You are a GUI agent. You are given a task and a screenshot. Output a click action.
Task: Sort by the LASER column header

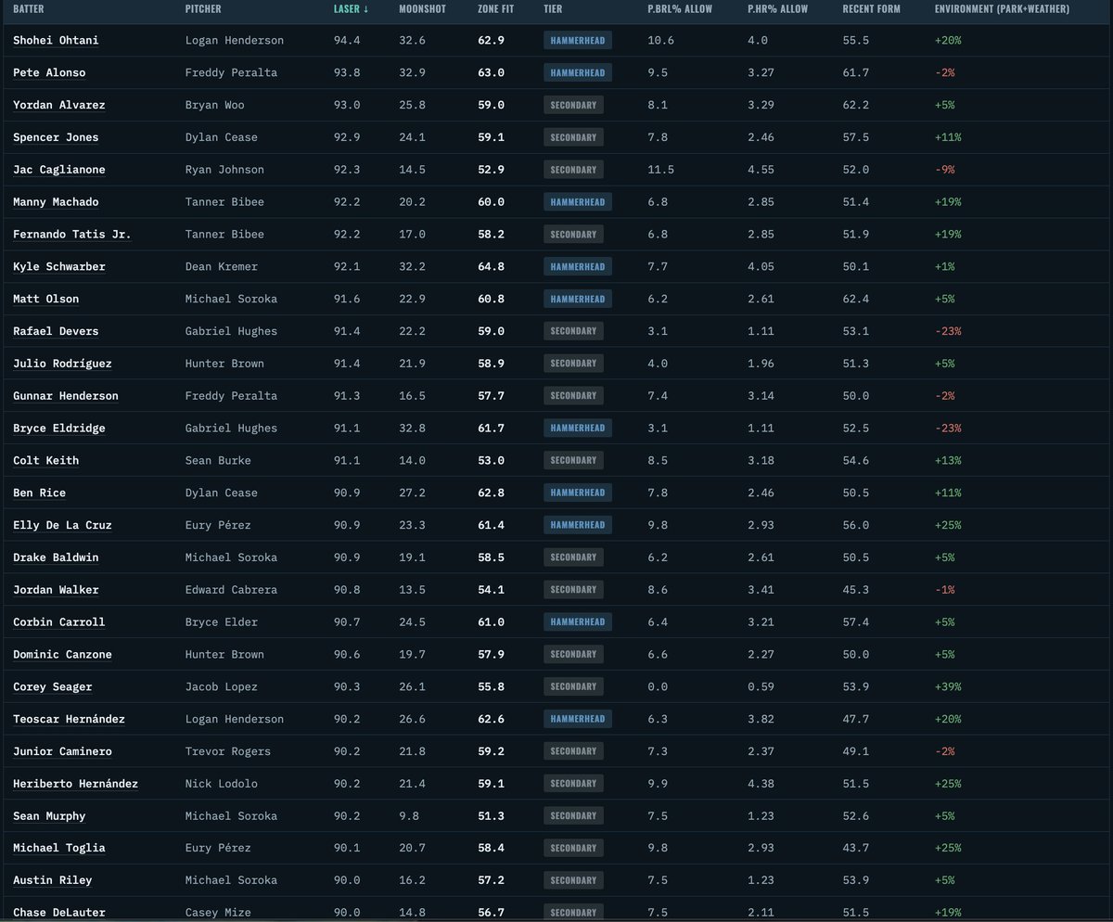(350, 8)
